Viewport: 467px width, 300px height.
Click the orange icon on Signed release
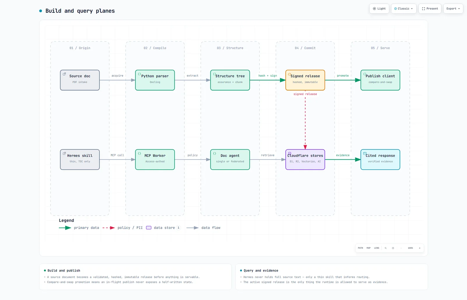[x=290, y=74]
